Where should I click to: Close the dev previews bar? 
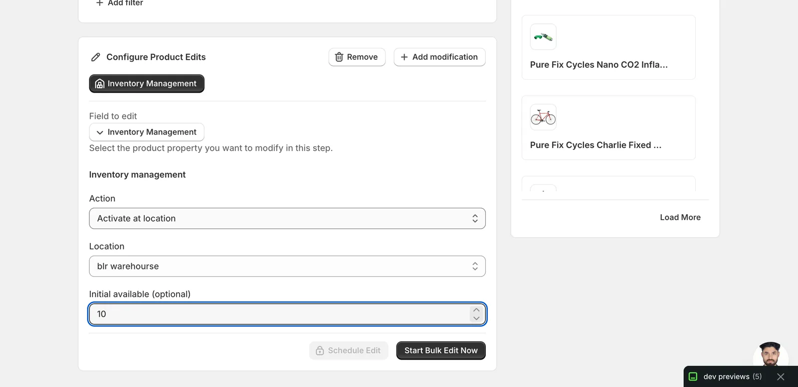(781, 377)
